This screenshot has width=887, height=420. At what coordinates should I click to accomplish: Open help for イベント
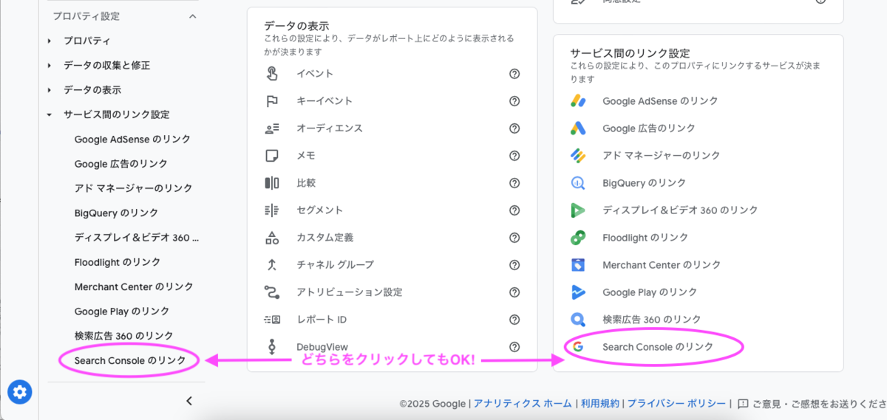coord(514,74)
